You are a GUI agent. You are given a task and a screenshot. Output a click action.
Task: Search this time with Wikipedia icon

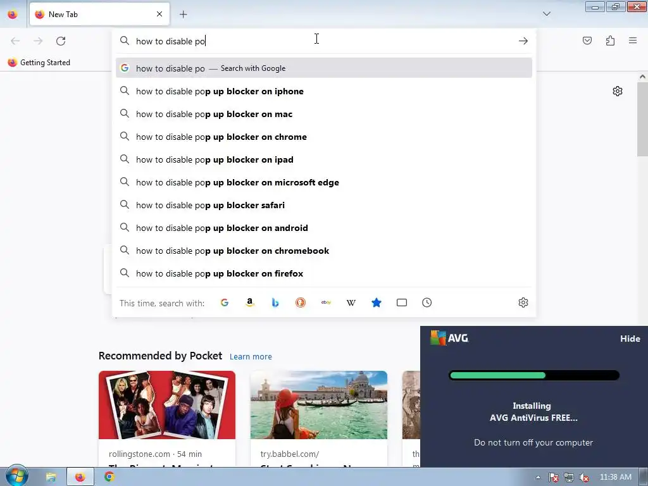[x=351, y=302]
